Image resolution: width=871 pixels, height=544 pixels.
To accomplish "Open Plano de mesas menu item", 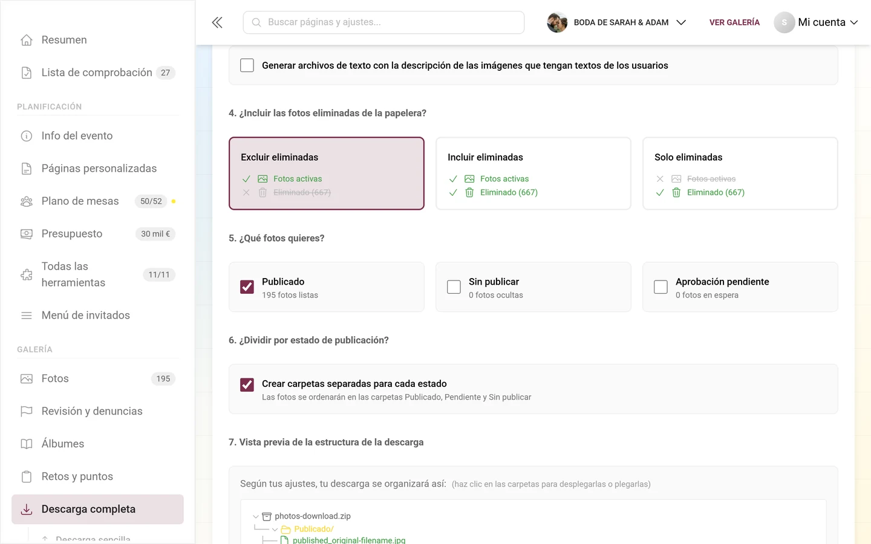I will coord(97,201).
